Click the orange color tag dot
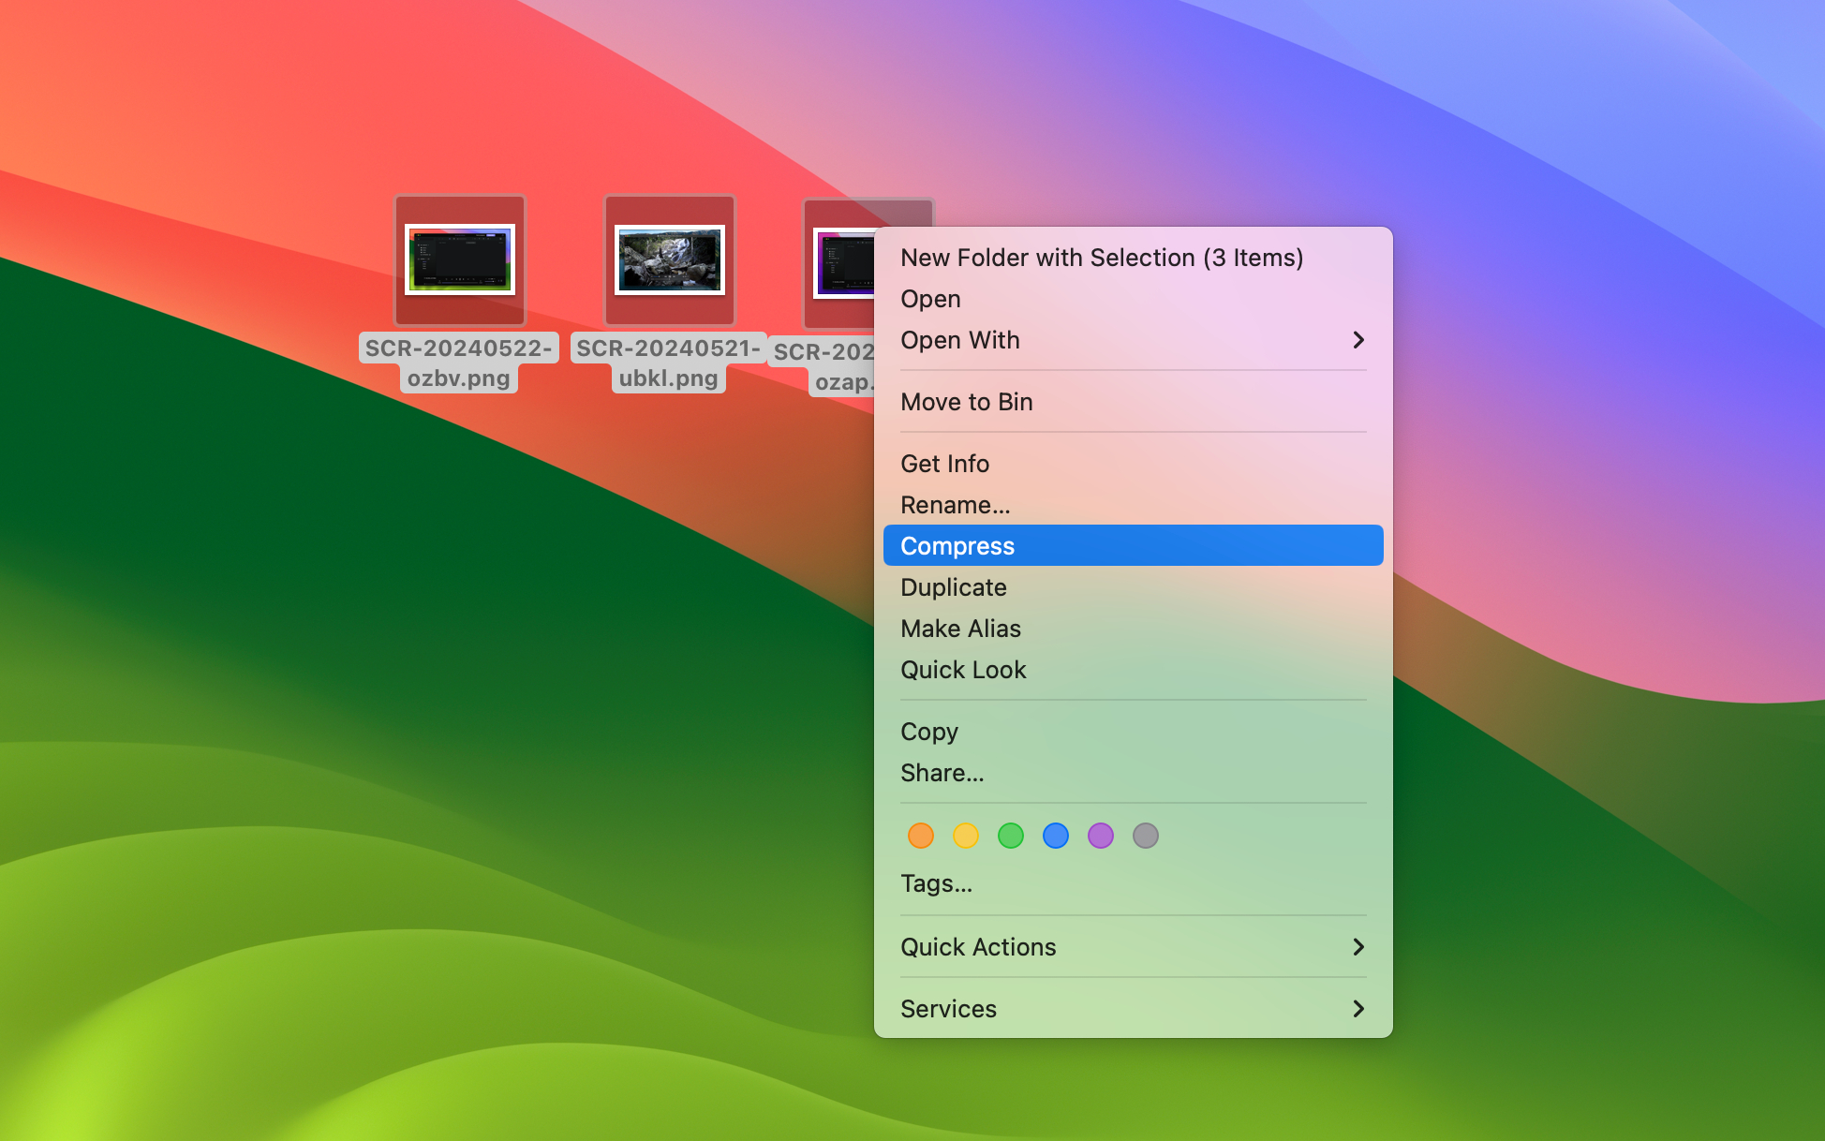Image resolution: width=1825 pixels, height=1141 pixels. 920,835
